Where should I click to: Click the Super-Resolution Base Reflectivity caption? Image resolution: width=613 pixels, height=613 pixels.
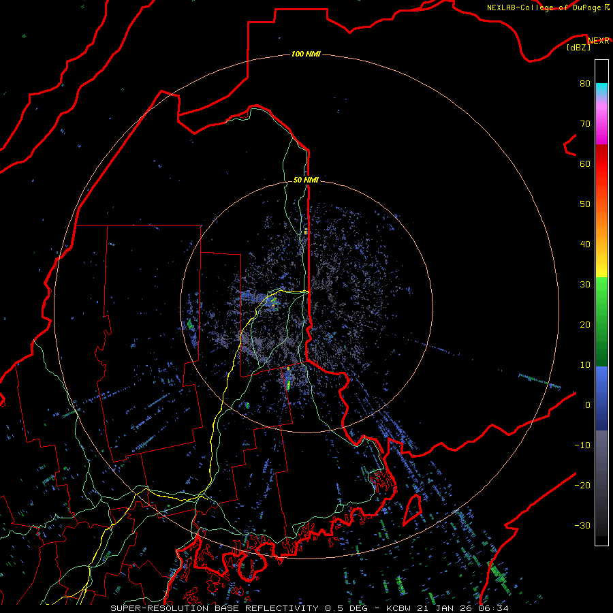point(309,608)
